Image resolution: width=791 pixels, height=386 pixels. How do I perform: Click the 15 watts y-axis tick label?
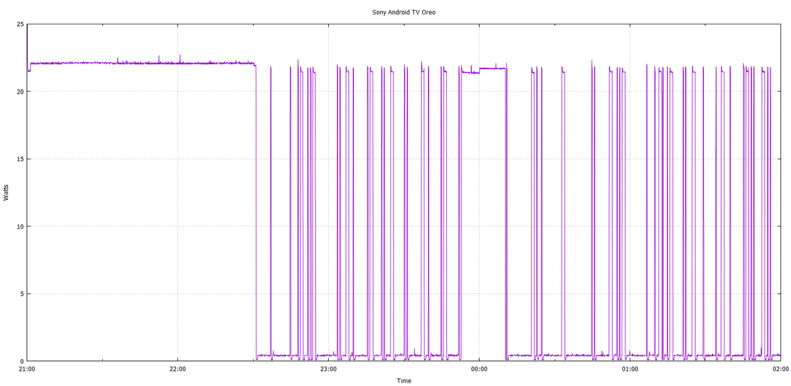(x=20, y=159)
